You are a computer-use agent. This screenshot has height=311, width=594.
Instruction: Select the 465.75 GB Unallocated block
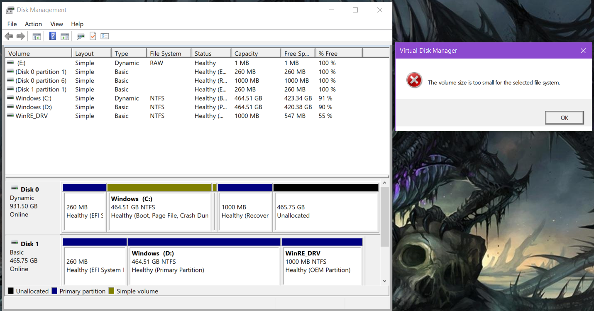(x=326, y=208)
